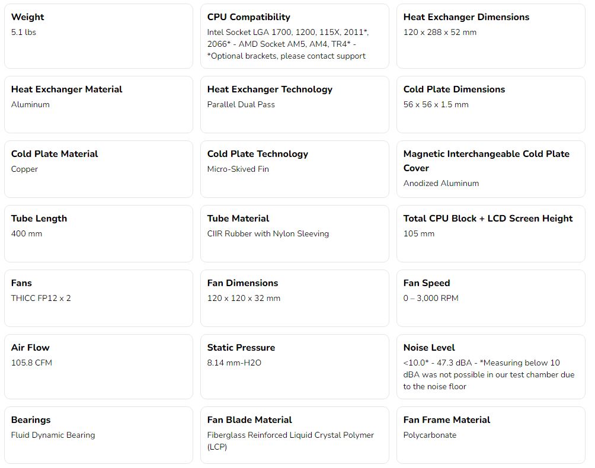
Task: Select the Fluid Dynamic Bearing text
Action: point(53,435)
